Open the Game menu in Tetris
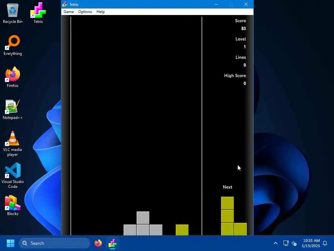The height and width of the screenshot is (251, 334). 68,12
